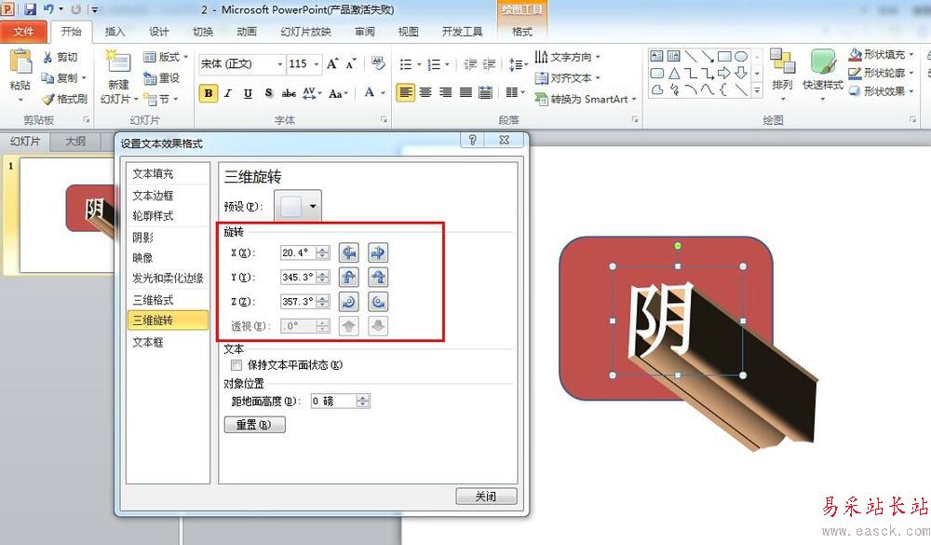Click the Z clockwise rotation button
Viewport: 931px width, 545px height.
(348, 301)
